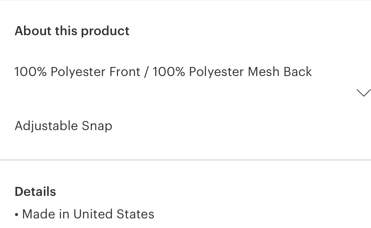Click the bullet before Made in United States
This screenshot has height=228, width=371.
(x=17, y=215)
